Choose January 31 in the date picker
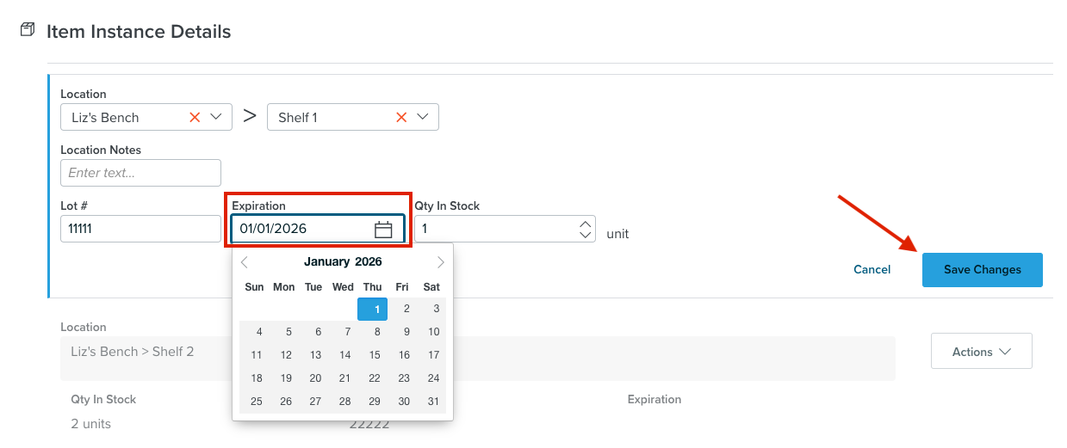The width and height of the screenshot is (1067, 448). [433, 402]
